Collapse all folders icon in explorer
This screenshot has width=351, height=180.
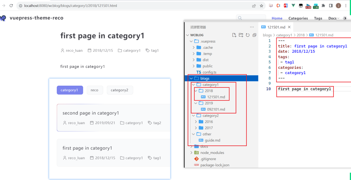[x=254, y=35]
